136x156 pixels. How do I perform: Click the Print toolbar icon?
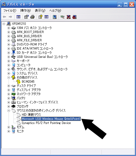[32, 17]
